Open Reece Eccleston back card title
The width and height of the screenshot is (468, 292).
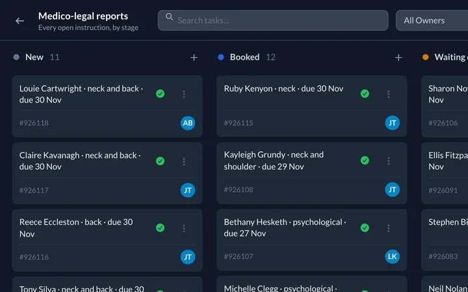click(x=76, y=228)
